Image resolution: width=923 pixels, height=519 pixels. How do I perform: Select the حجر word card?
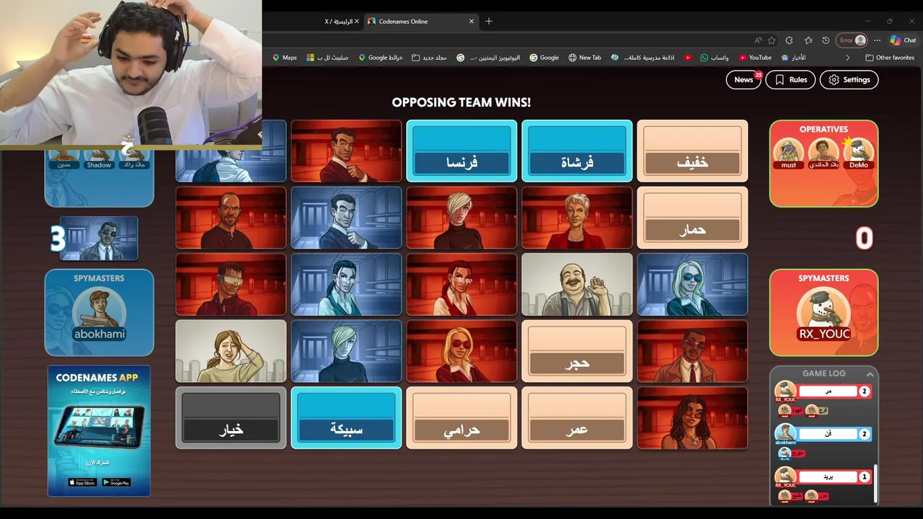(x=577, y=351)
